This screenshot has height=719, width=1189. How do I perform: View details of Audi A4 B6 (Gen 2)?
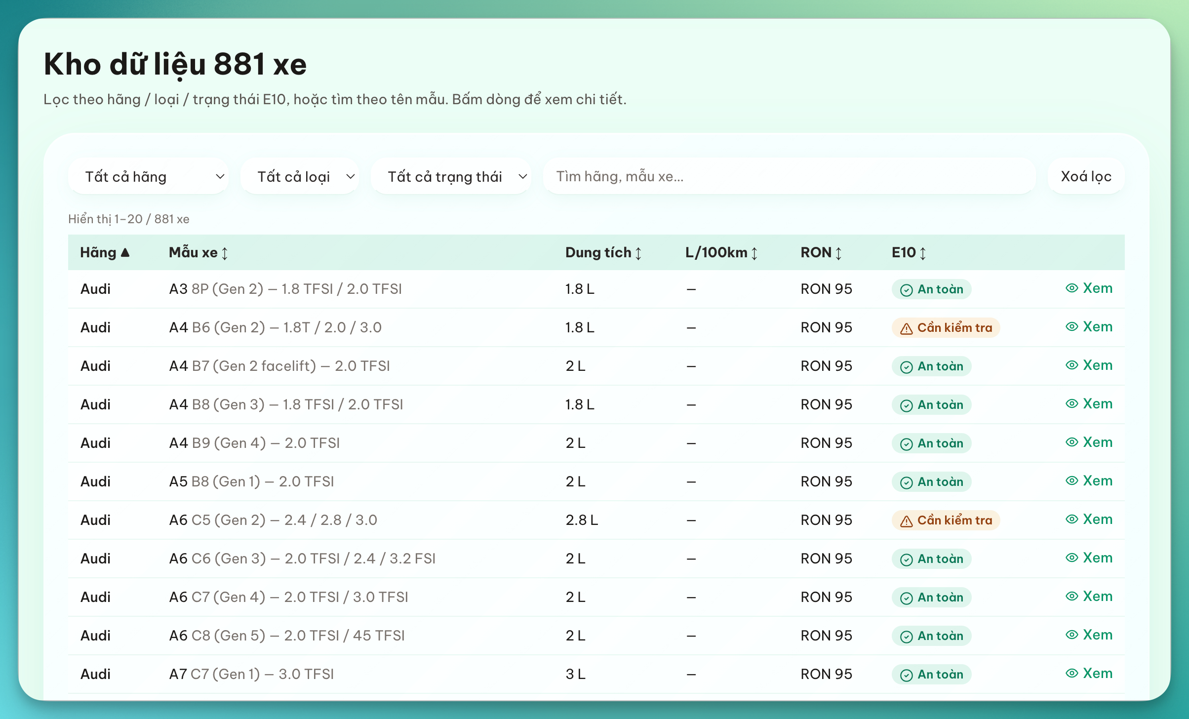coord(1089,326)
